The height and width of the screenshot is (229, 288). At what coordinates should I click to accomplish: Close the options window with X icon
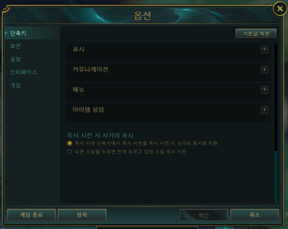tap(280, 9)
